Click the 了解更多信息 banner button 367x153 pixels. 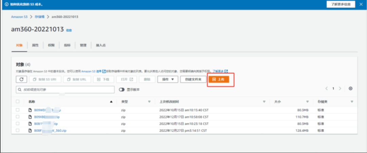pyautogui.click(x=341, y=4)
